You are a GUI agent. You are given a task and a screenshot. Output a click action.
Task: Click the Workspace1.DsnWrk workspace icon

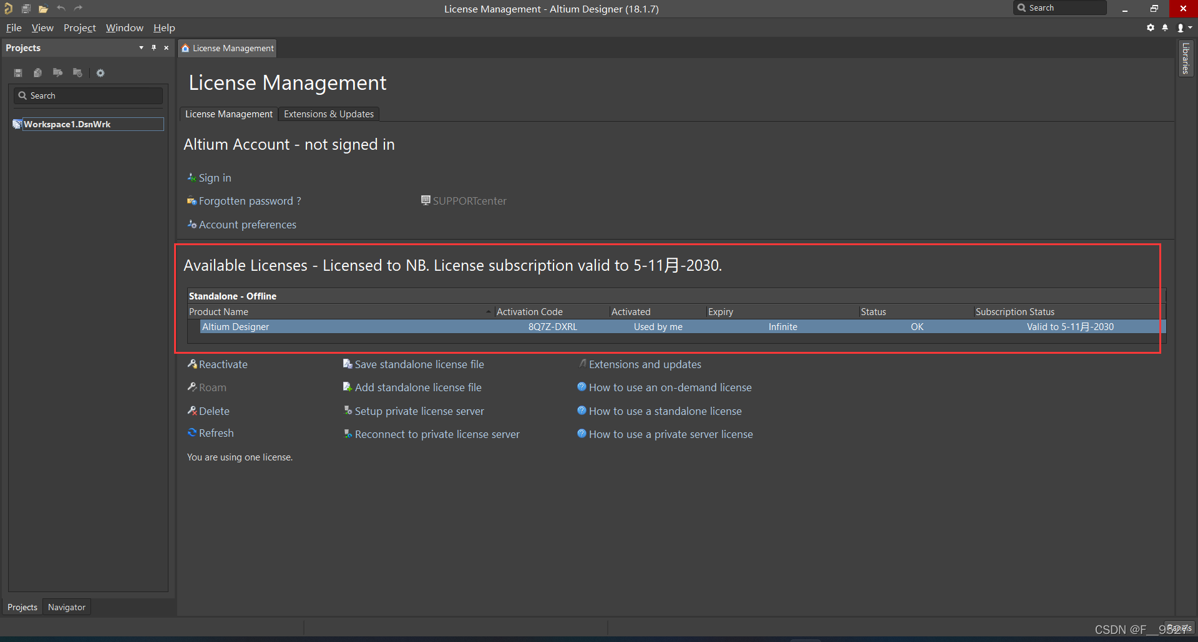17,124
